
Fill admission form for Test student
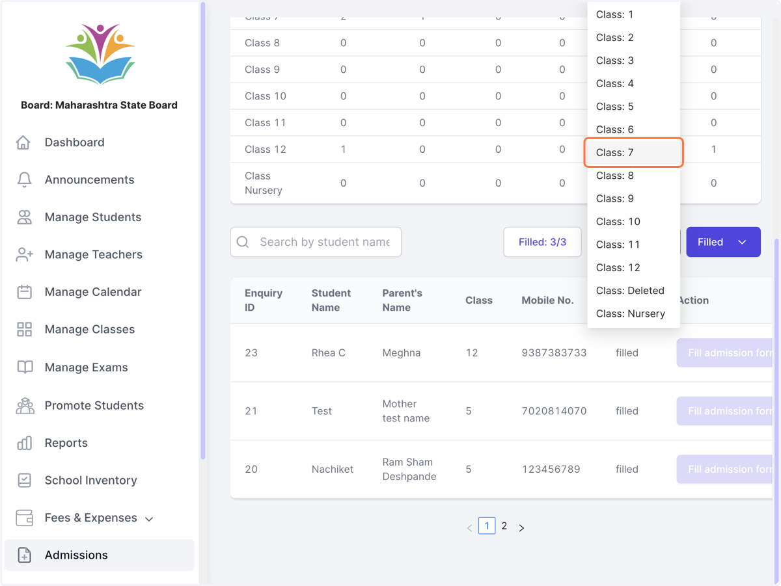tap(724, 411)
